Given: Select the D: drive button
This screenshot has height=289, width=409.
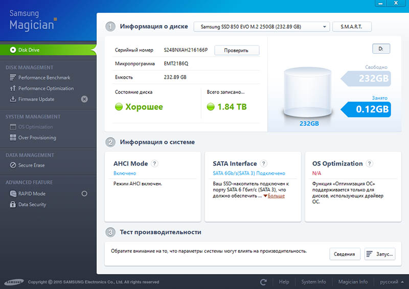Looking at the screenshot, I should click(381, 49).
